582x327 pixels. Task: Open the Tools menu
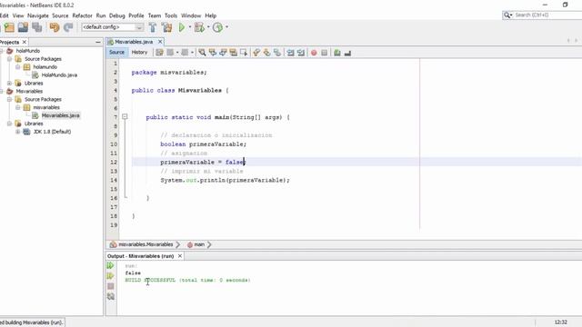tap(171, 15)
